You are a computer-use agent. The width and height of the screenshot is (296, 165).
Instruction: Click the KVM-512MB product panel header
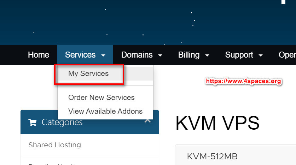point(212,156)
